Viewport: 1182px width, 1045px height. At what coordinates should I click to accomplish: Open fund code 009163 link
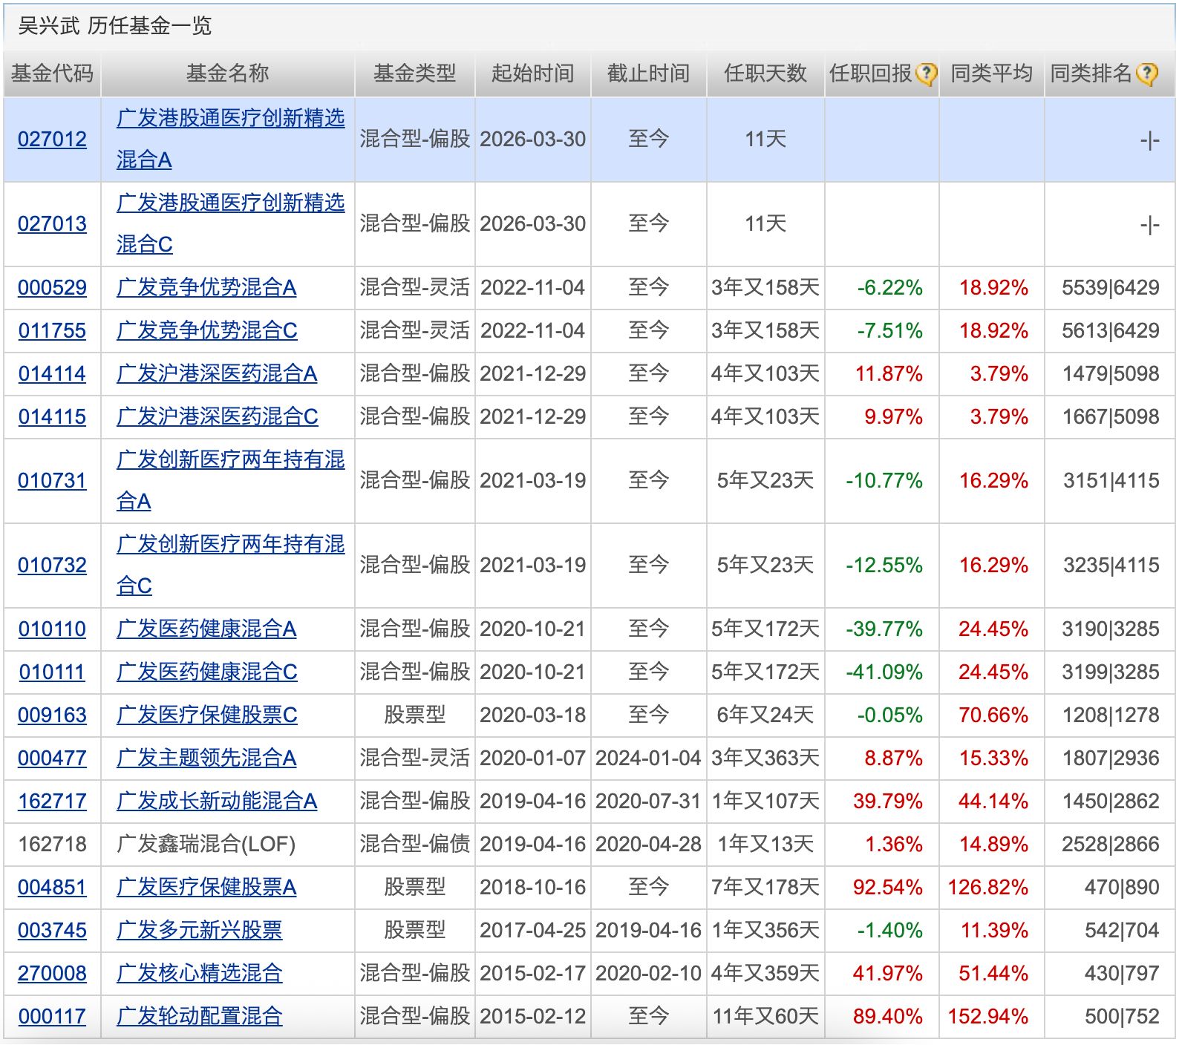click(52, 715)
